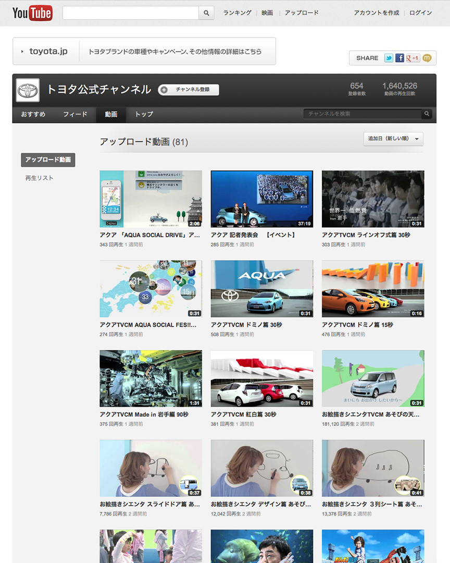Open お絵描きシエンタTVCM video thumbnail
This screenshot has width=450, height=563.
pos(373,378)
